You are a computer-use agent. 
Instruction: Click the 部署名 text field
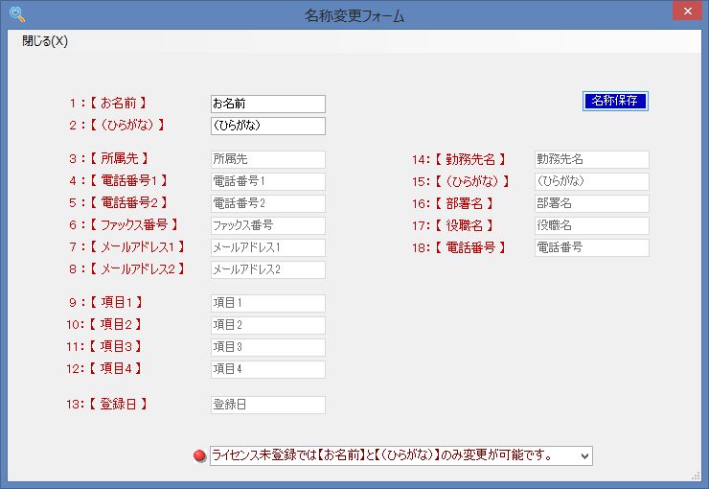pos(591,203)
